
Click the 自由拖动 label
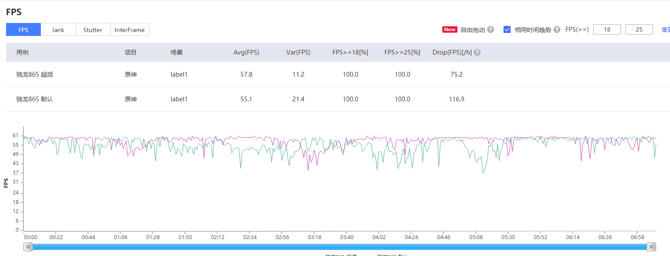click(x=472, y=30)
